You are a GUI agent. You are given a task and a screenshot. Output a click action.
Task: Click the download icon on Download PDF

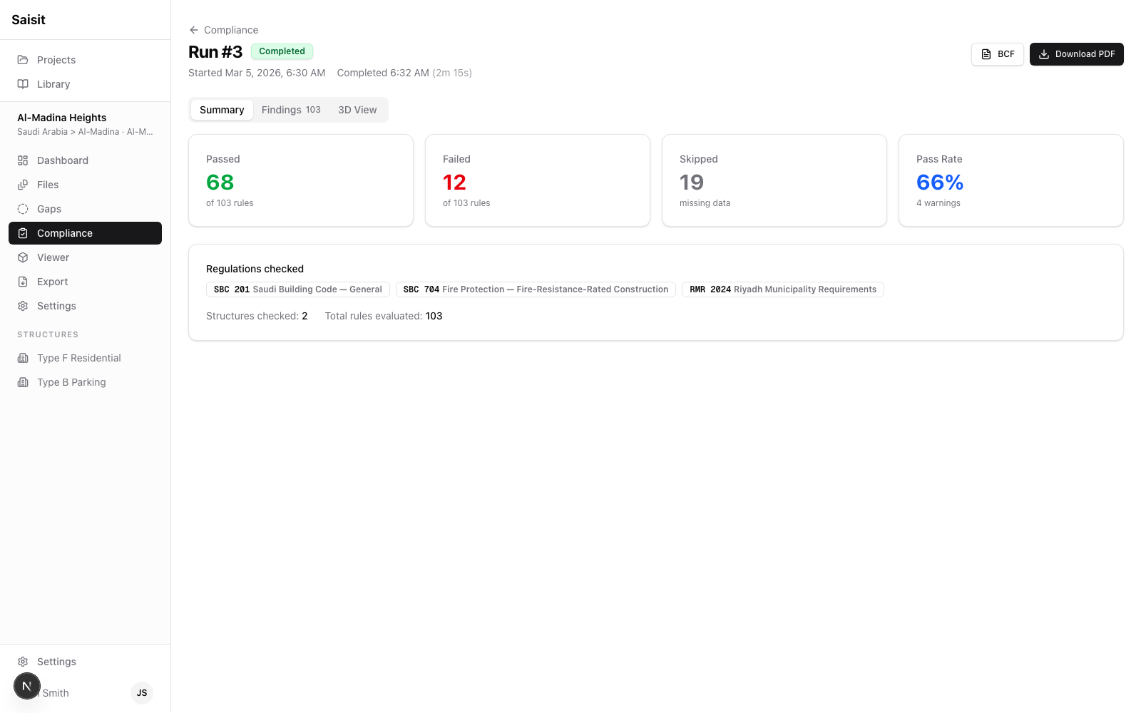[x=1044, y=54]
